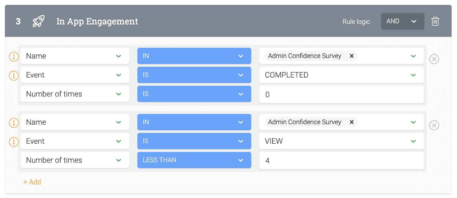Click the + Add link
The width and height of the screenshot is (457, 198).
pos(32,182)
